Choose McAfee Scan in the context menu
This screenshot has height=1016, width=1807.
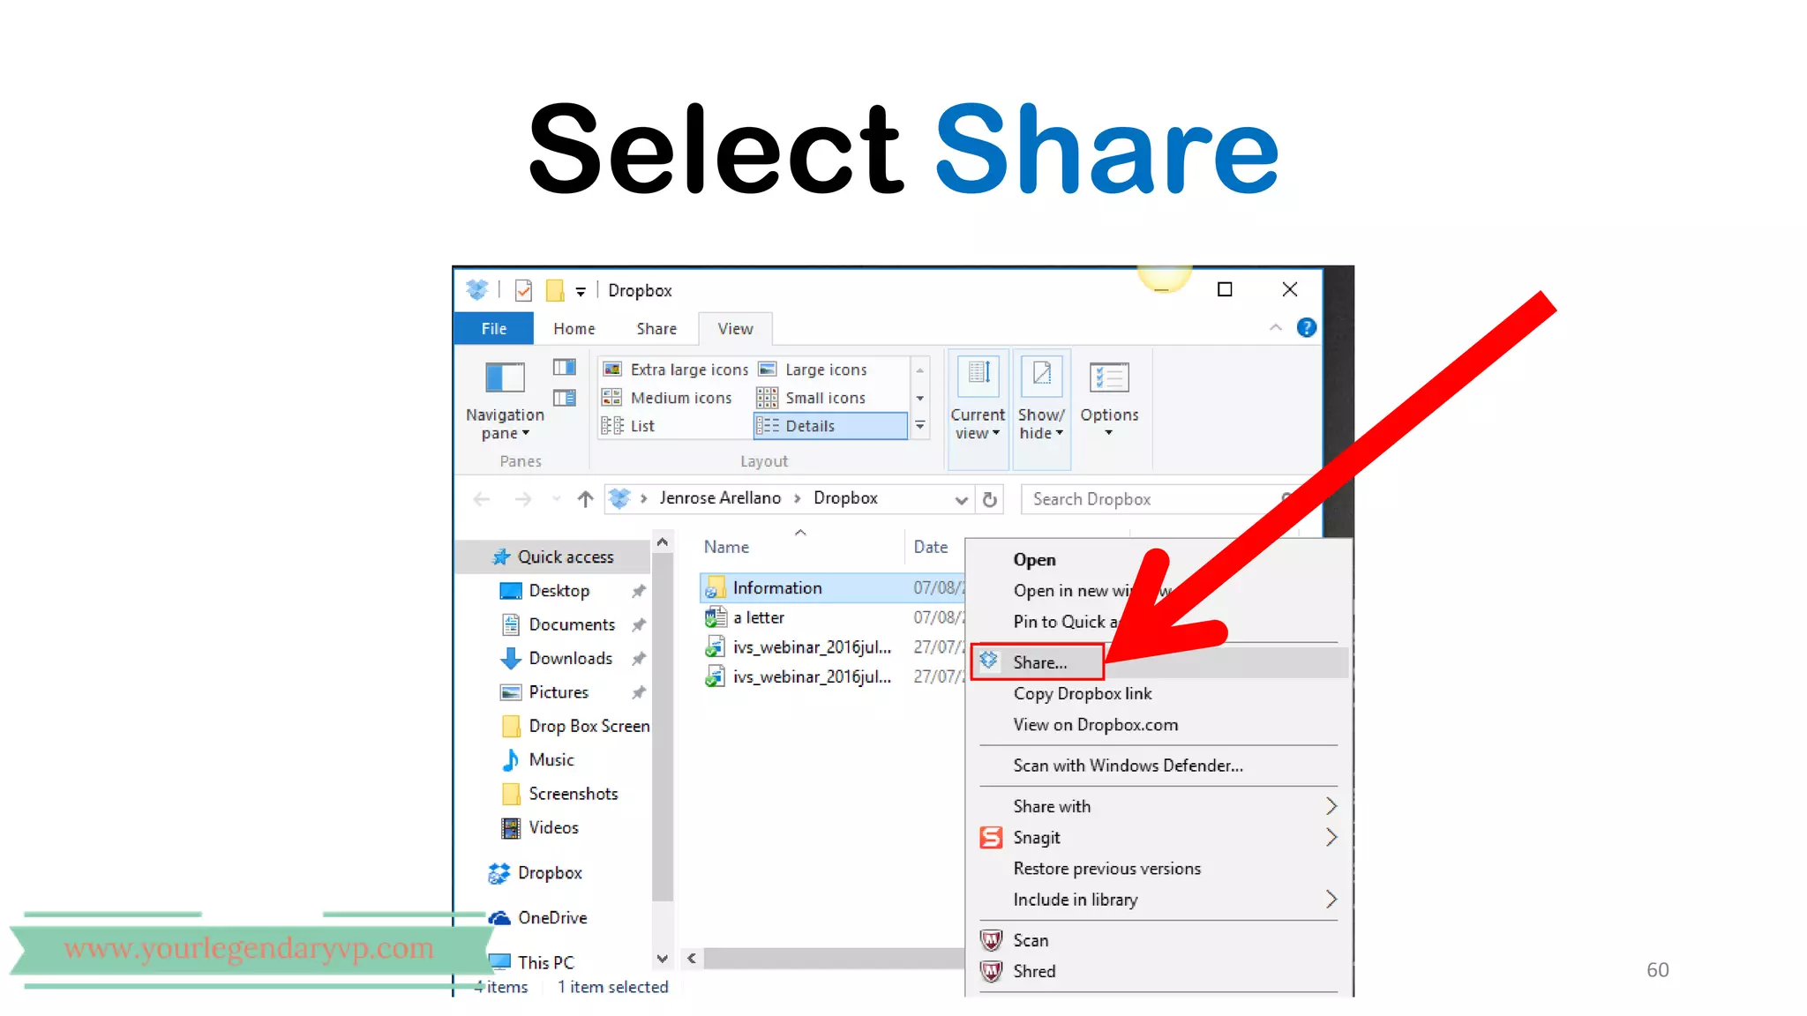click(1030, 940)
